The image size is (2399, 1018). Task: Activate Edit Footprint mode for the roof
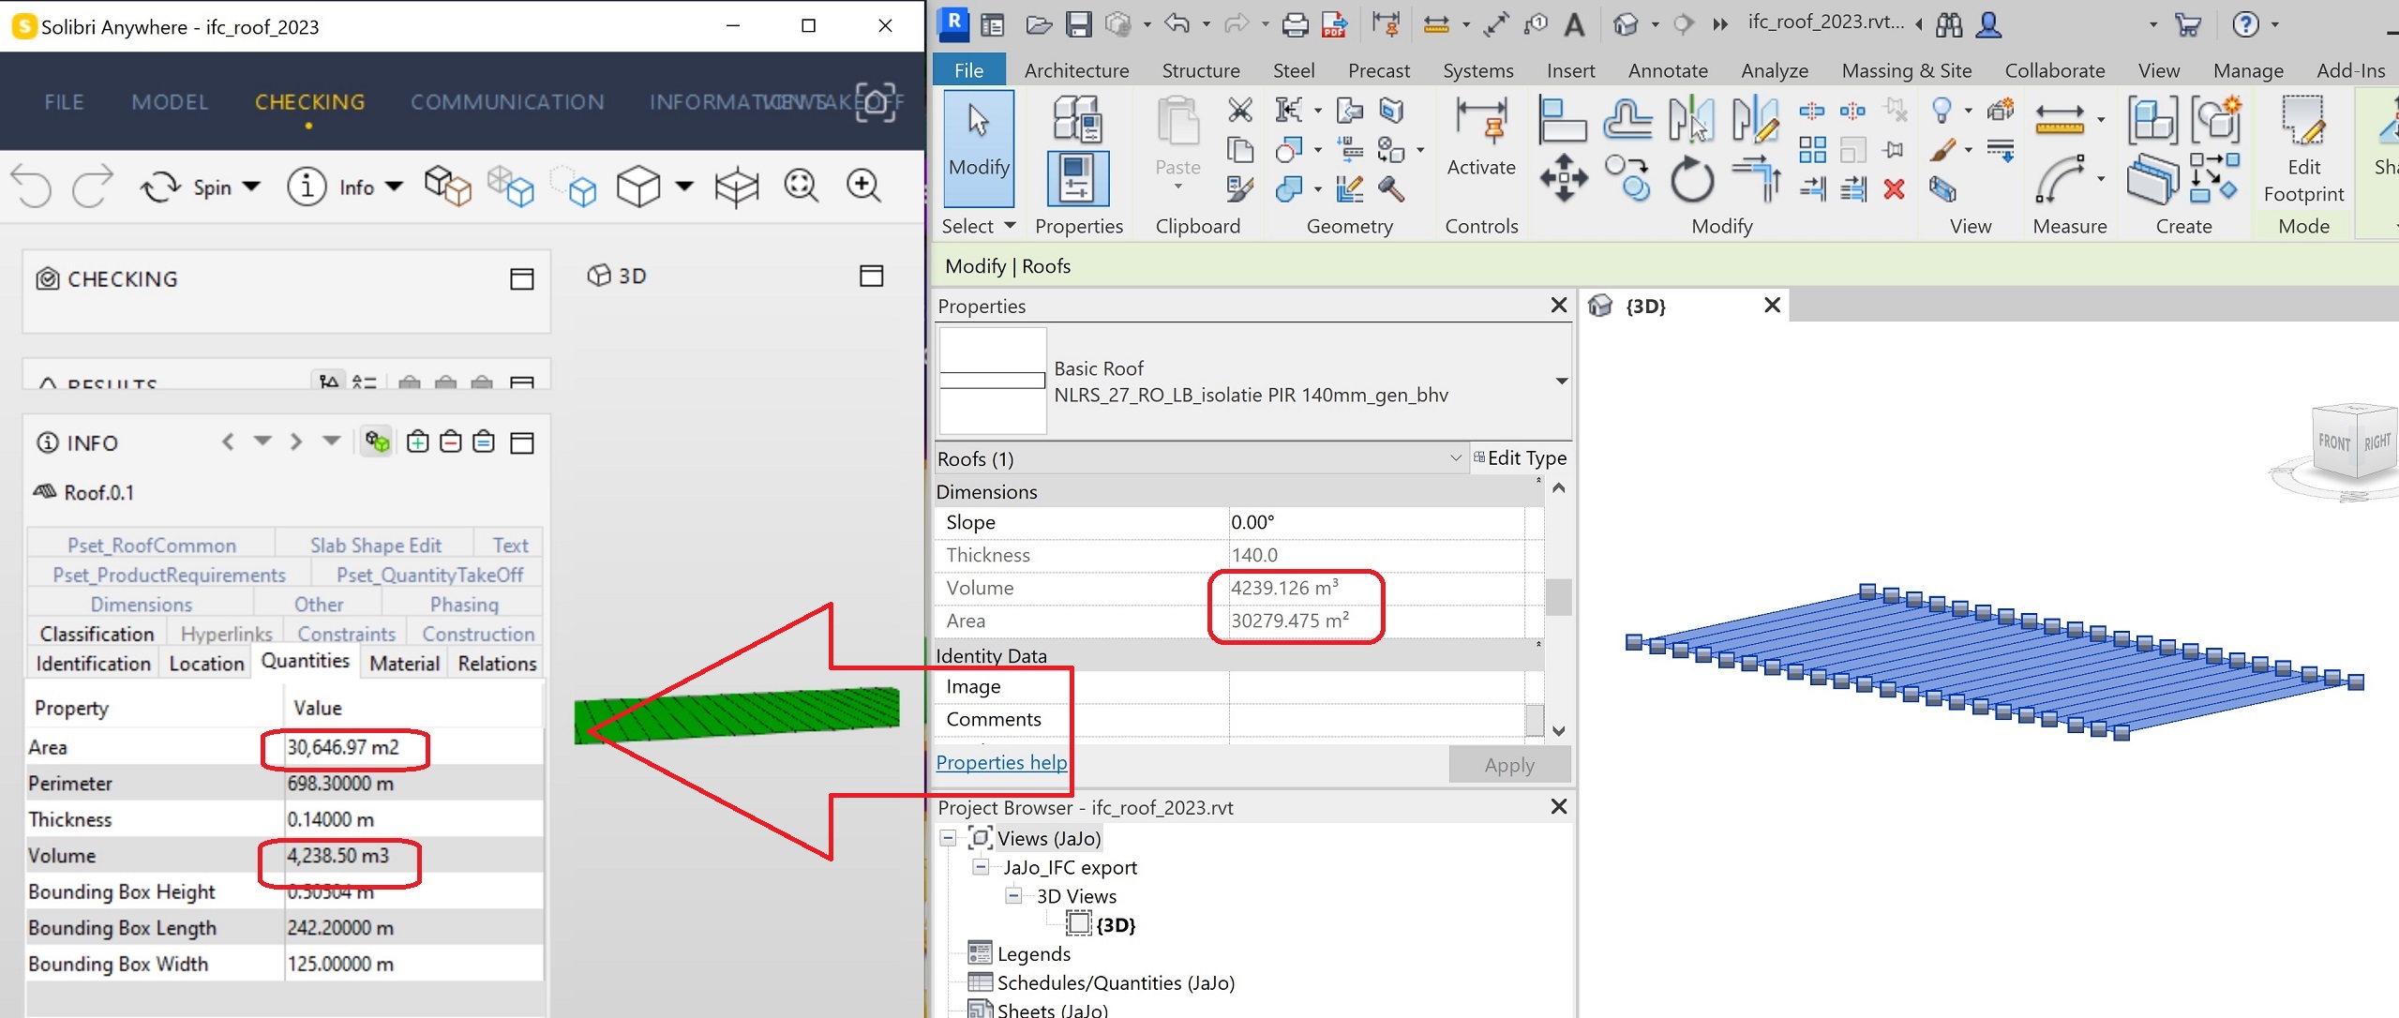(x=2303, y=150)
